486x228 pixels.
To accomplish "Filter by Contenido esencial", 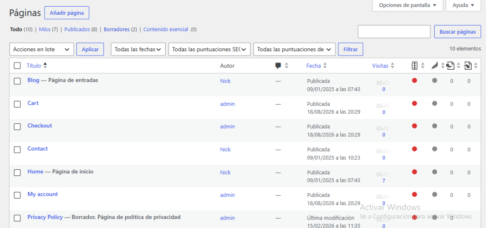I will click(x=166, y=29).
